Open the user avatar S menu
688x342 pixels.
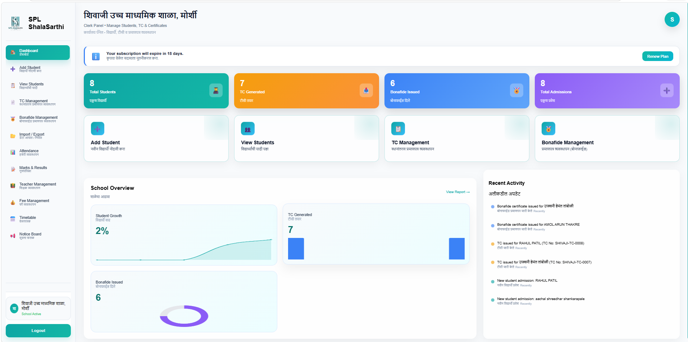(x=672, y=19)
